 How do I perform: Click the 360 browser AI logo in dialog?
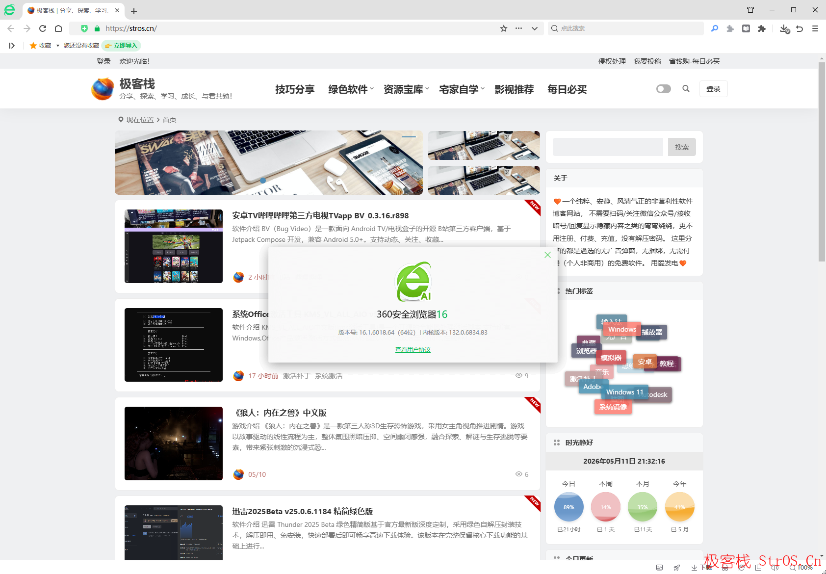click(413, 282)
